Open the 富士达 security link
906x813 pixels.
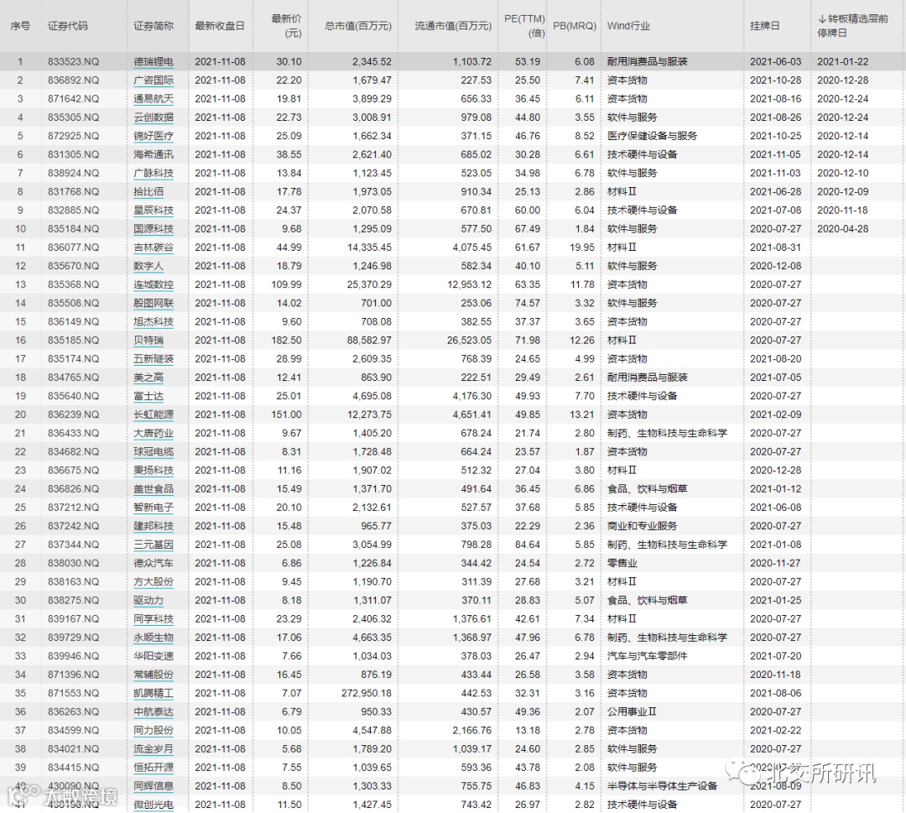148,396
